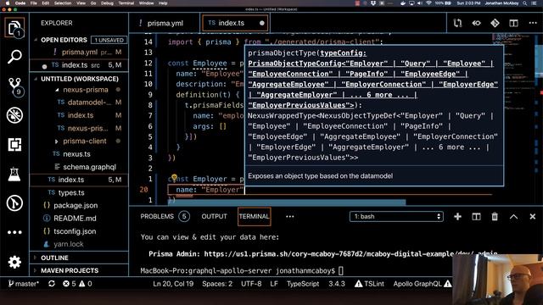Viewport: 543px width, 305px height.
Task: Open the Selection menu in the menu bar
Action: 63,3
